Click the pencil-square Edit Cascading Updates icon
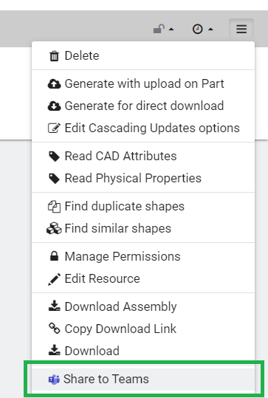 [54, 128]
